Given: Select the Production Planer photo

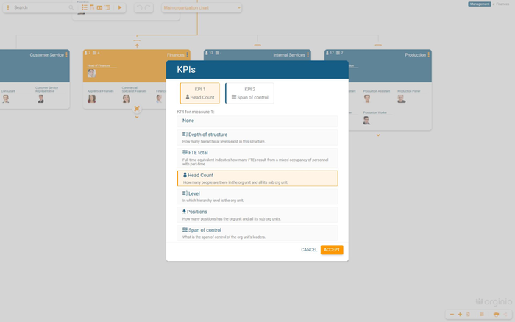Looking at the screenshot, I should click(x=402, y=99).
